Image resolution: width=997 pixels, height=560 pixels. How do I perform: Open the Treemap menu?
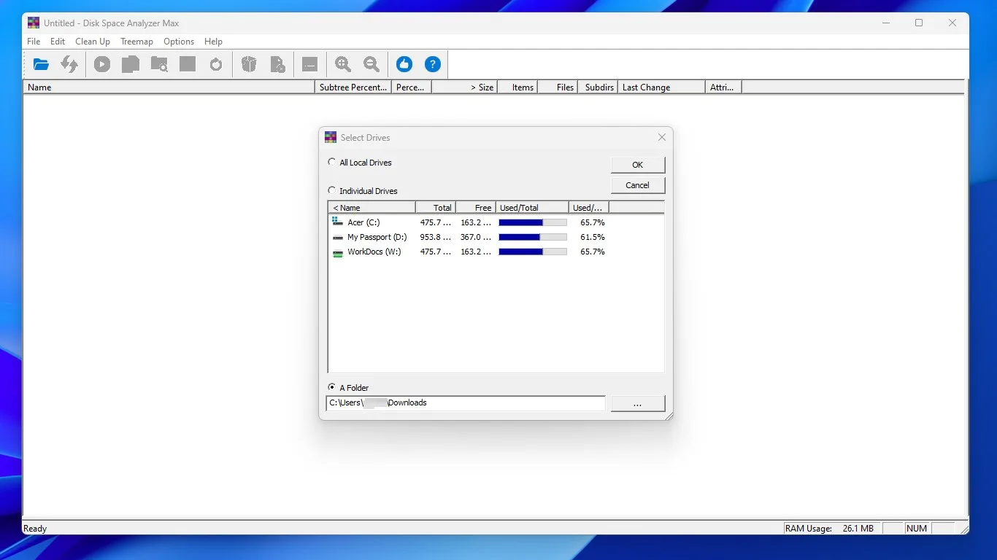136,42
